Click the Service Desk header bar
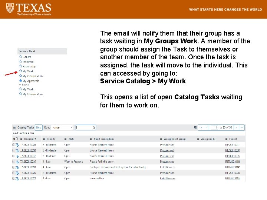 pyautogui.click(x=42, y=51)
